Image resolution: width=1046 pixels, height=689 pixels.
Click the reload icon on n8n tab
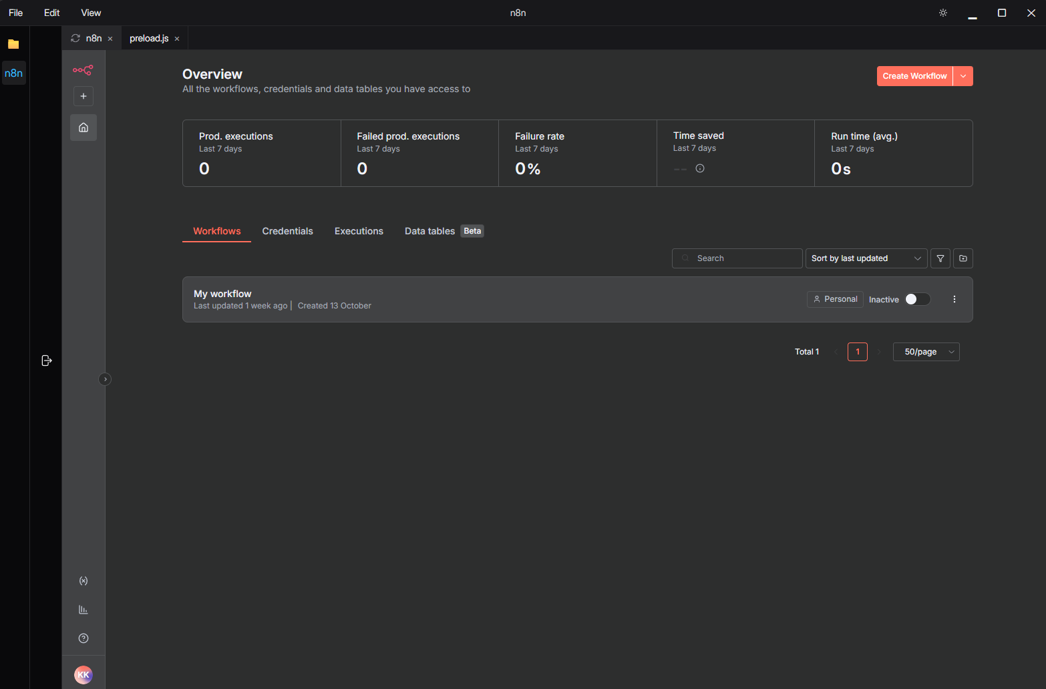pos(75,38)
